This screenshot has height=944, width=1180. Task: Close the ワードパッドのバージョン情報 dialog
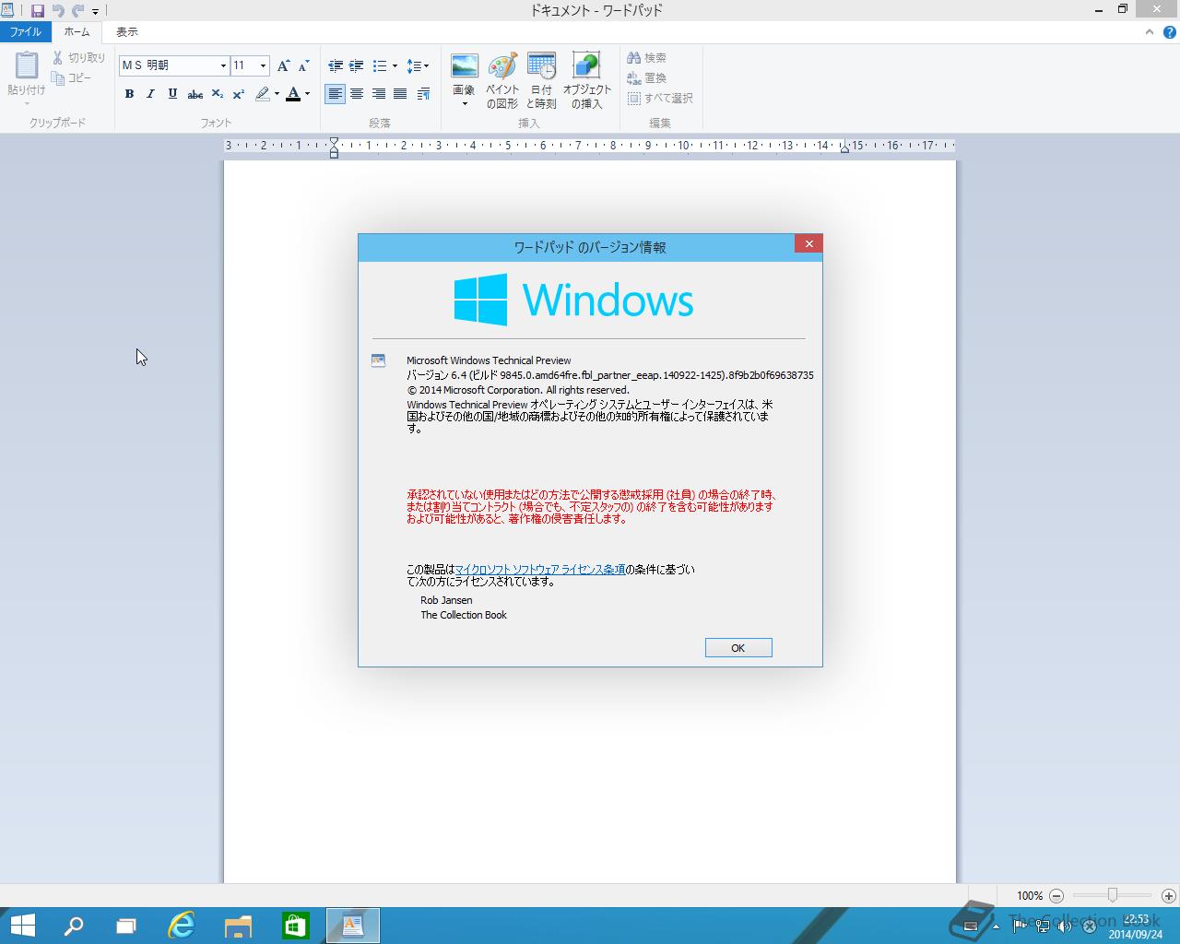(808, 244)
